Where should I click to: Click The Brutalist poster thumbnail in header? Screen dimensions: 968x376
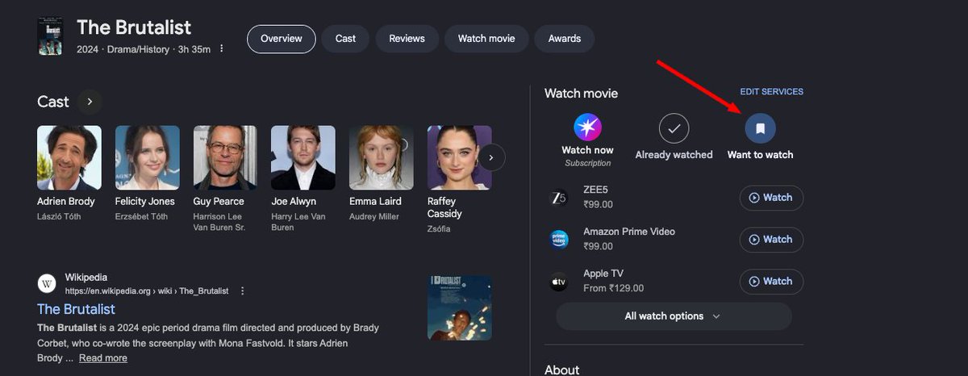[50, 36]
